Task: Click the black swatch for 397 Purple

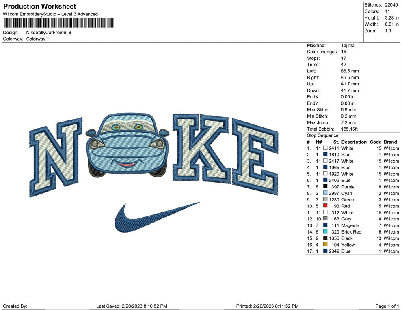Action: coord(325,186)
